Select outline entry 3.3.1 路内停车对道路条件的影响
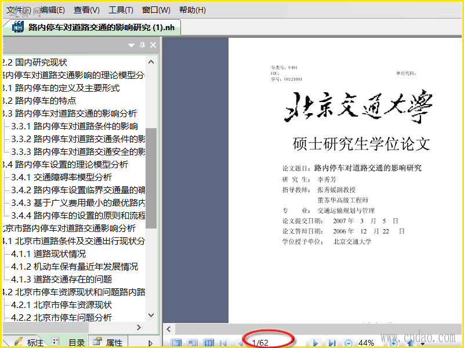464x348 pixels. [75, 126]
